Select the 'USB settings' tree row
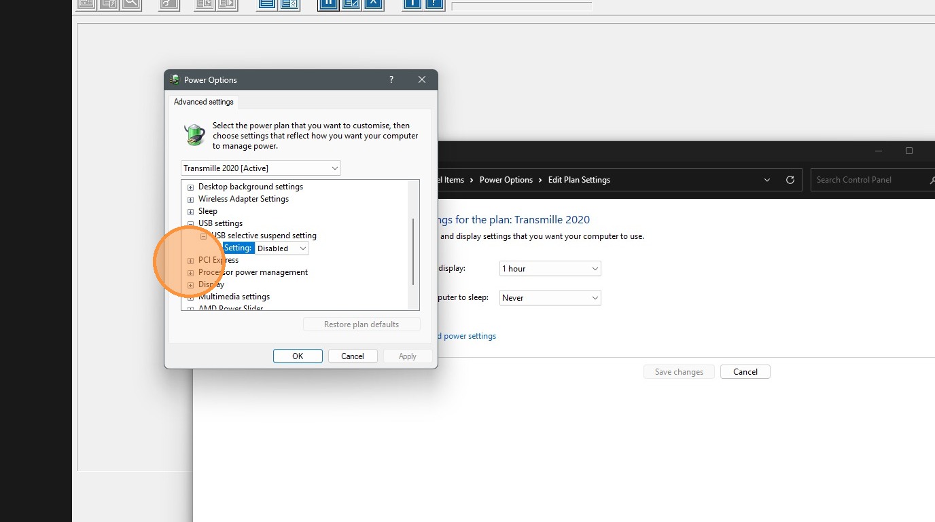The image size is (935, 522). tap(220, 223)
